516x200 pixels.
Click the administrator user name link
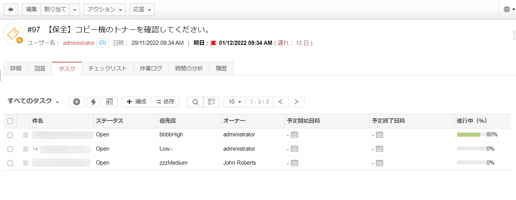(x=79, y=43)
